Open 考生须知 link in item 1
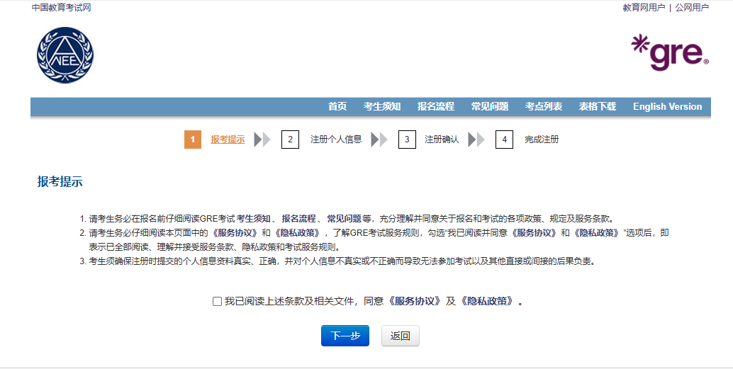The width and height of the screenshot is (733, 369). [x=253, y=219]
